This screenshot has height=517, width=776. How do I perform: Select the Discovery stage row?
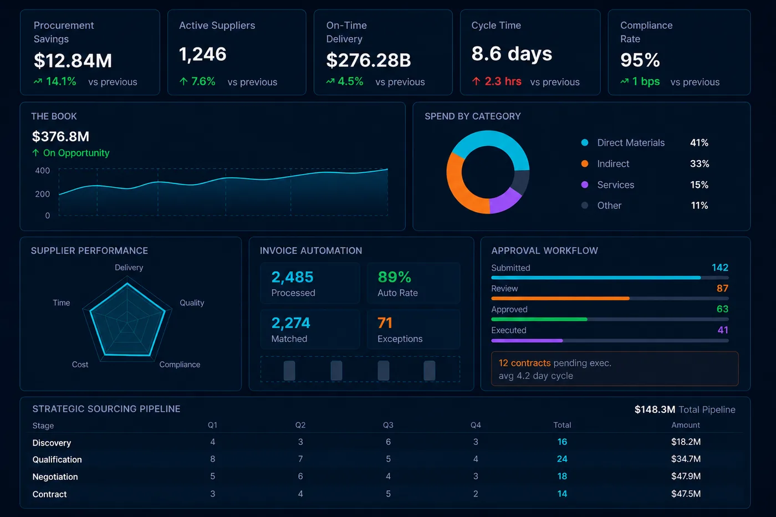pos(386,442)
